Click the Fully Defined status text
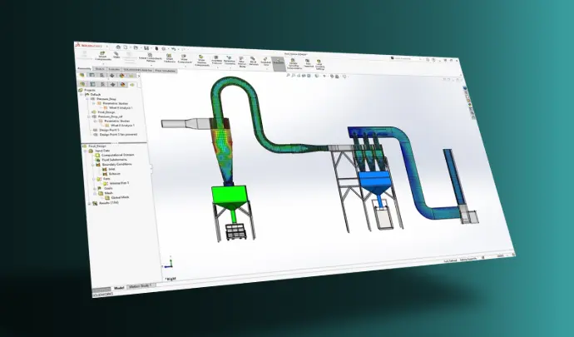The height and width of the screenshot is (337, 574). coord(450,260)
